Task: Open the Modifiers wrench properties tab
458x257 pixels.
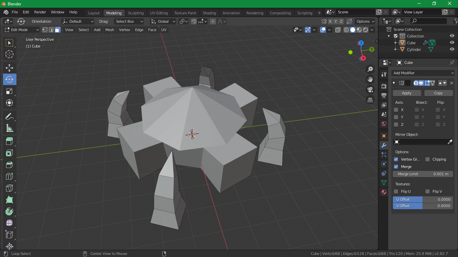Action: 384,145
